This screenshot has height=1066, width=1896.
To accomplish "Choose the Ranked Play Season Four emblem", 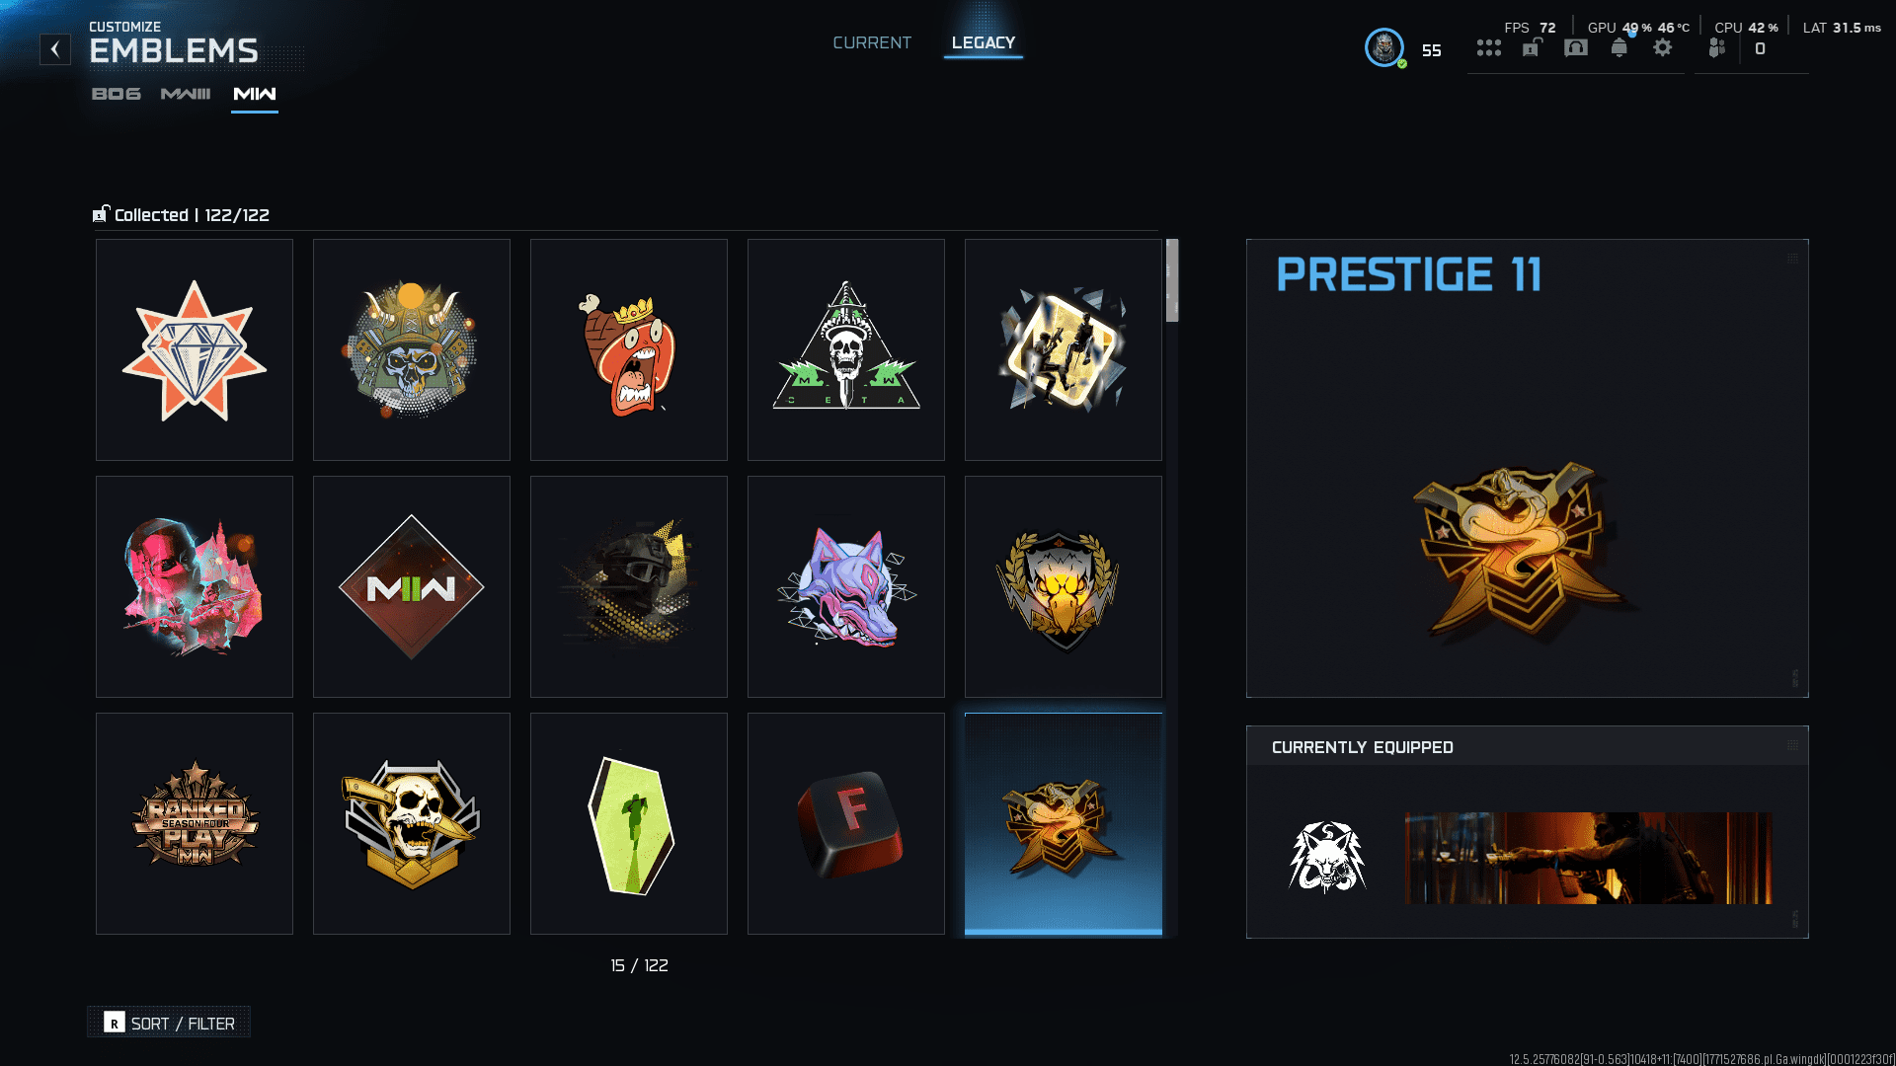I will point(195,824).
